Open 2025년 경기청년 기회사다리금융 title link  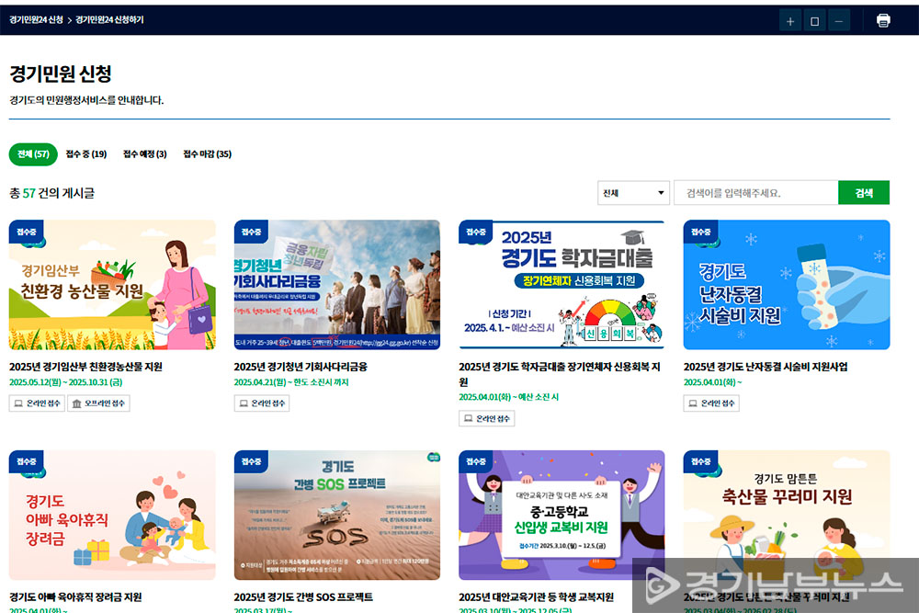(x=301, y=366)
